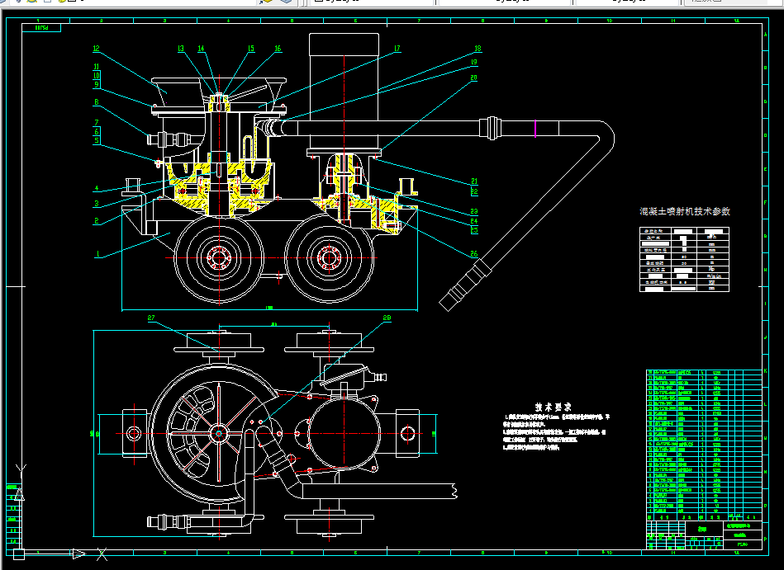Select part balloon number 15
This screenshot has width=784, height=570.
pyautogui.click(x=251, y=49)
